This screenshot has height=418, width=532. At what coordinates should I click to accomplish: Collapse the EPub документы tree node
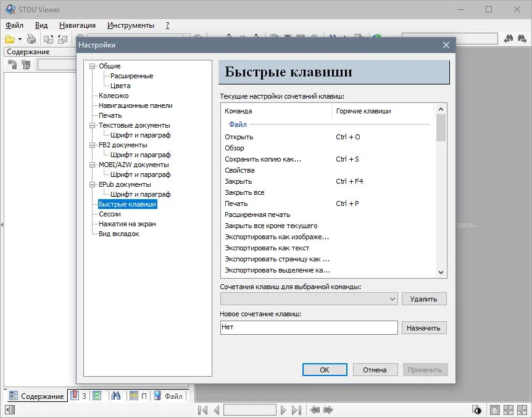tap(92, 184)
